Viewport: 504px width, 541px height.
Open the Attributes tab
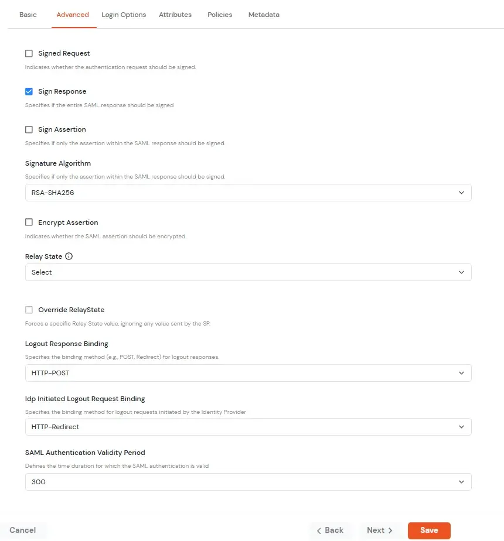tap(175, 15)
